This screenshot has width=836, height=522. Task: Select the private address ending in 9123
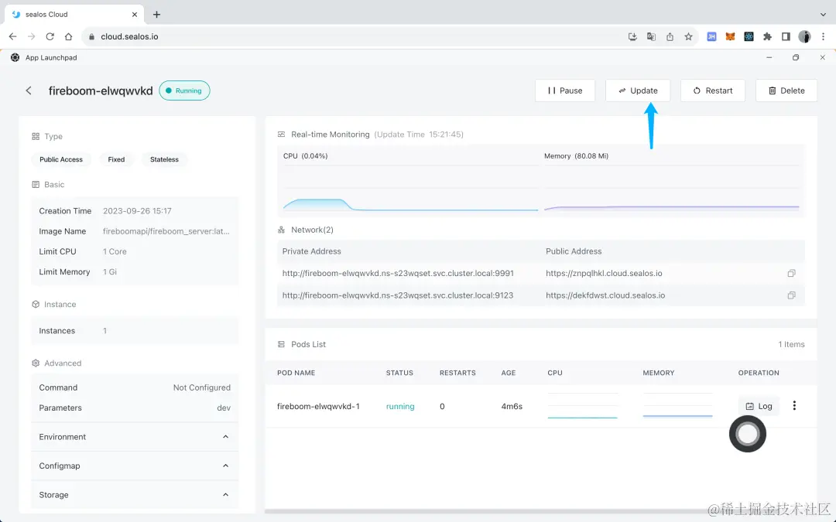[x=398, y=295]
